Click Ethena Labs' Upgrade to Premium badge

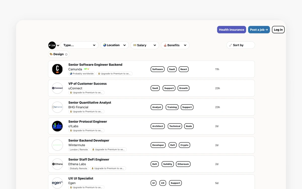[x=108, y=168]
